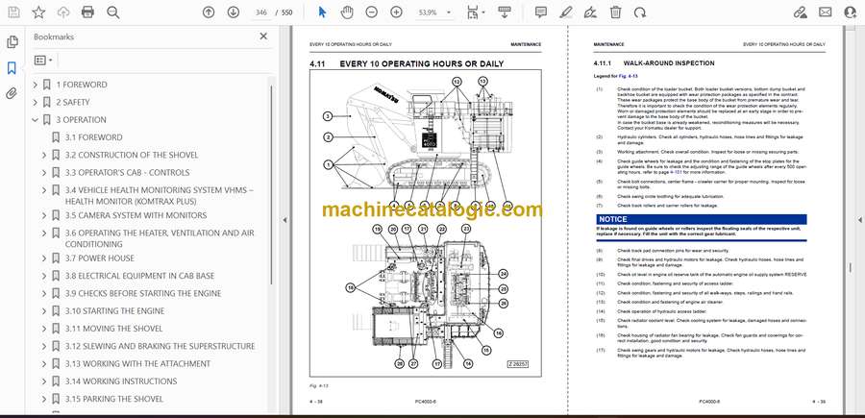This screenshot has height=418, width=865.
Task: Open the Bookmarks panel icon in sidebar
Action: point(12,68)
